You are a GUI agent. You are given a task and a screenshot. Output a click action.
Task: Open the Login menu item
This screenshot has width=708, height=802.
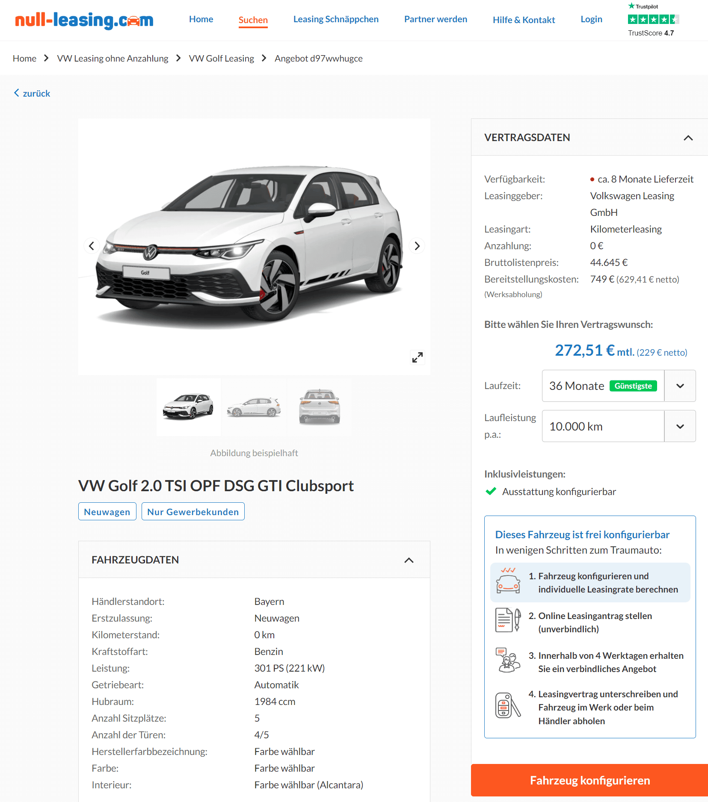click(591, 19)
